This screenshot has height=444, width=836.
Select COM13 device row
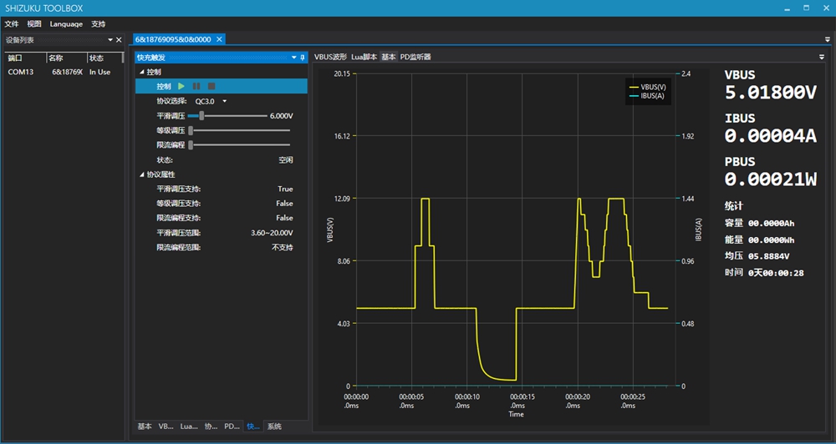click(x=21, y=72)
